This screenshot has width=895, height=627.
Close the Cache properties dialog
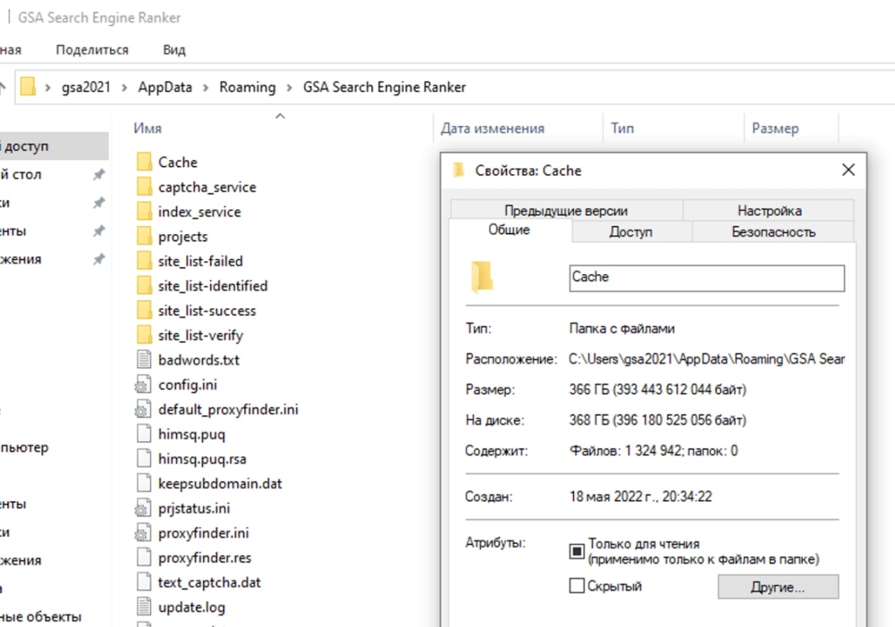pyautogui.click(x=848, y=171)
